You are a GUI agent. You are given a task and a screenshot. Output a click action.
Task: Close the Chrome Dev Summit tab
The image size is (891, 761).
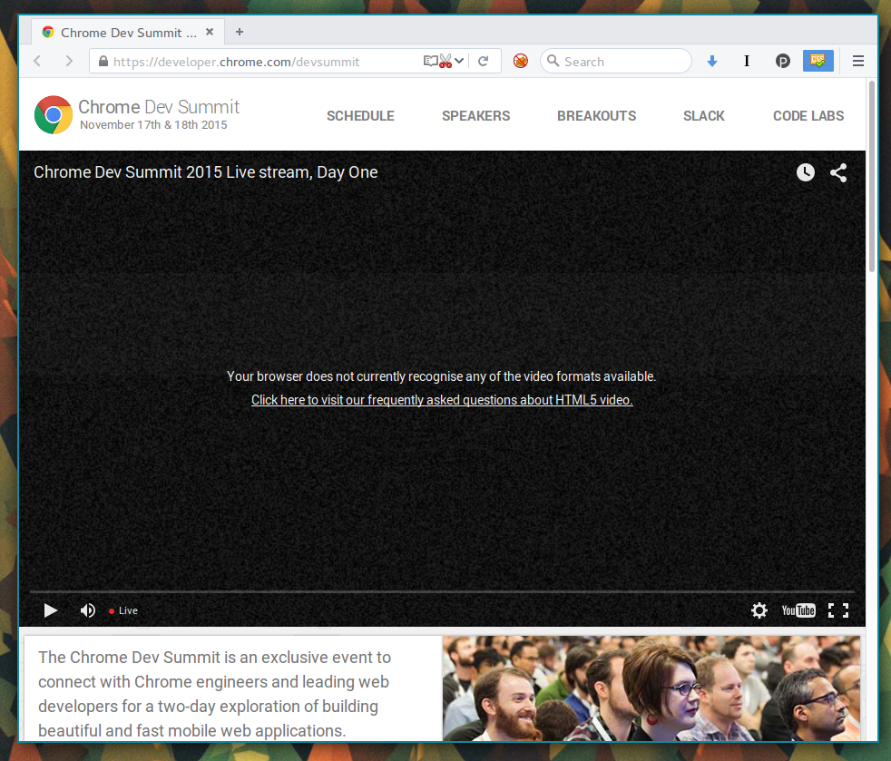tap(210, 32)
